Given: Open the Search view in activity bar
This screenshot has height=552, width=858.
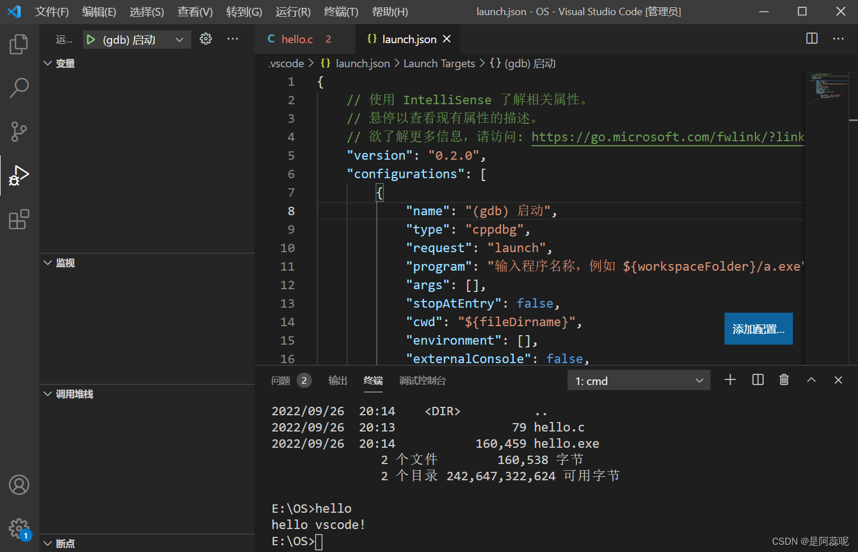Looking at the screenshot, I should (x=19, y=88).
